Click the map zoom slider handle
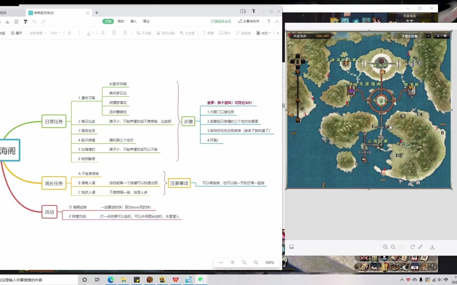This screenshot has width=457, height=285. [x=298, y=101]
